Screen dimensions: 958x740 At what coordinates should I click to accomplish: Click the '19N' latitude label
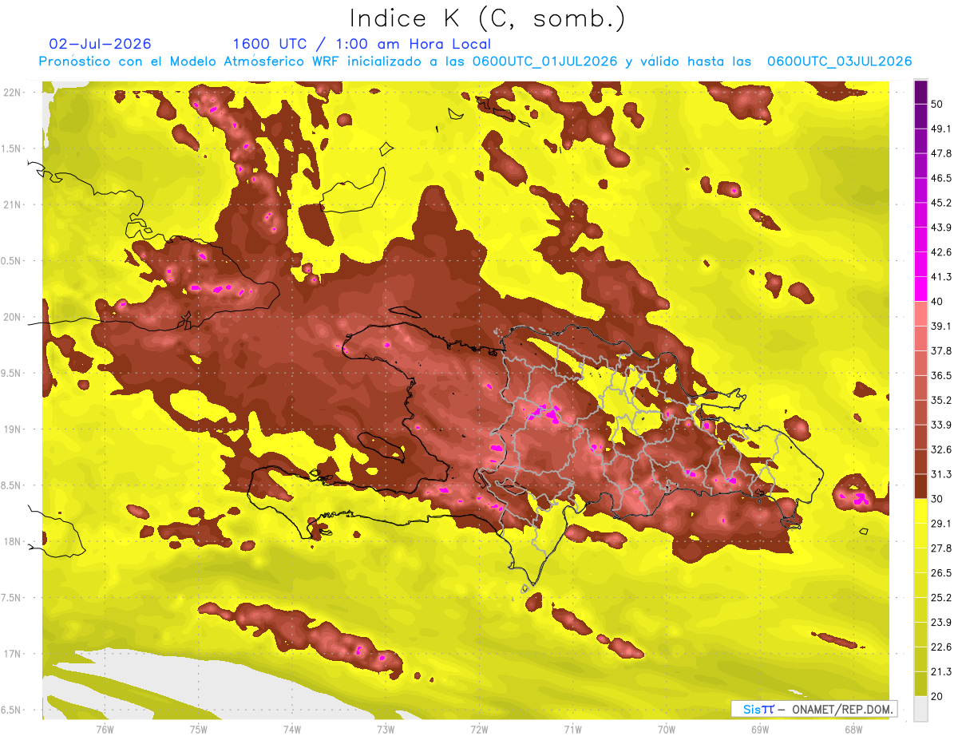click(11, 429)
